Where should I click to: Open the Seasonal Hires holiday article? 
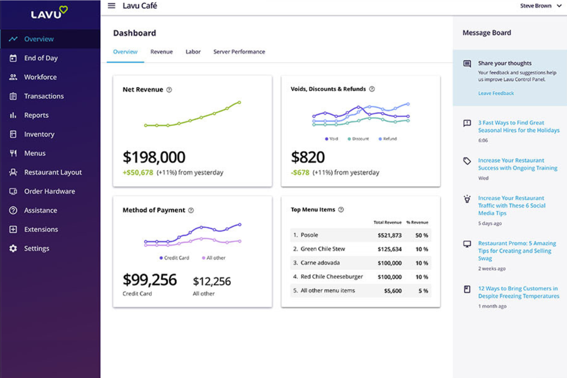coord(519,126)
